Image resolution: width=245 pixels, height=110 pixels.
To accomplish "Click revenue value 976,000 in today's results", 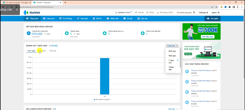I will click(x=37, y=34).
